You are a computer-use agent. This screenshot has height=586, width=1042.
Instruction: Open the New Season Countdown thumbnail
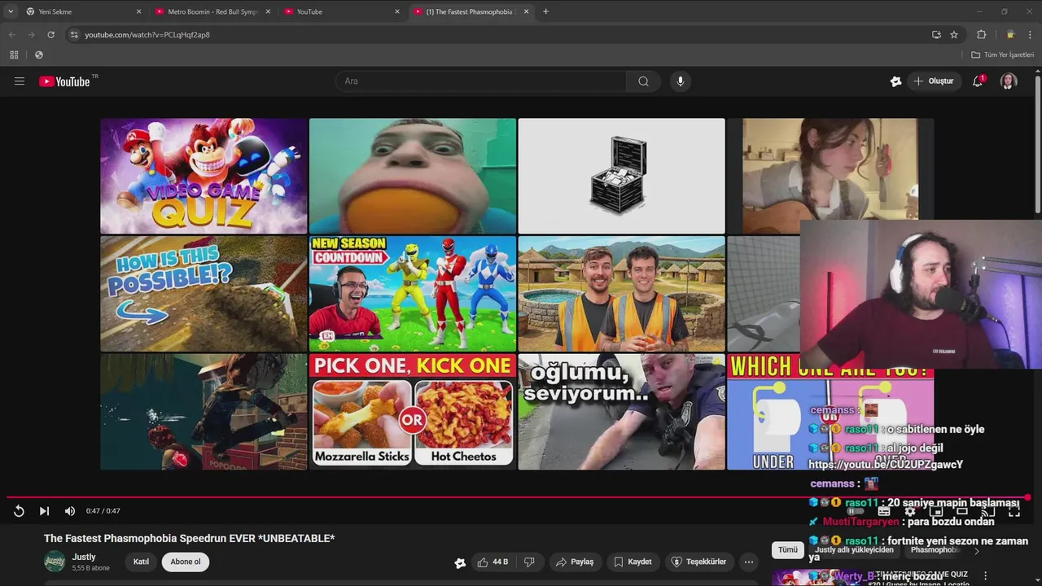(413, 294)
